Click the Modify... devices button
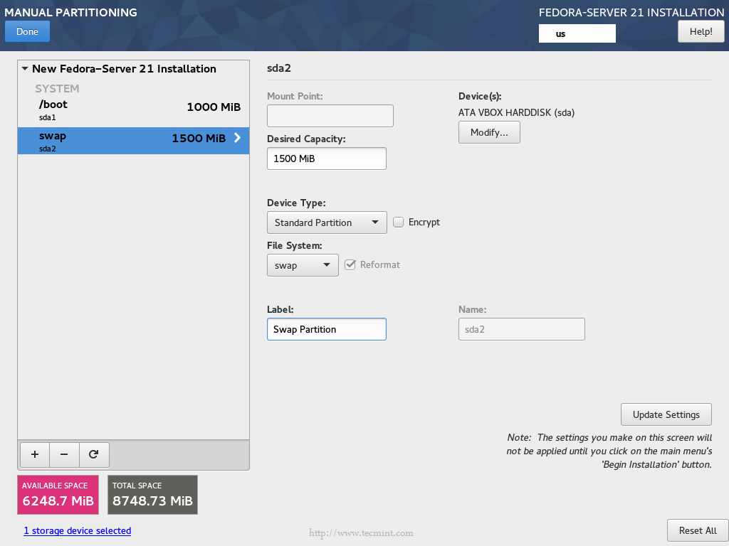Viewport: 729px width, 546px height. point(489,132)
